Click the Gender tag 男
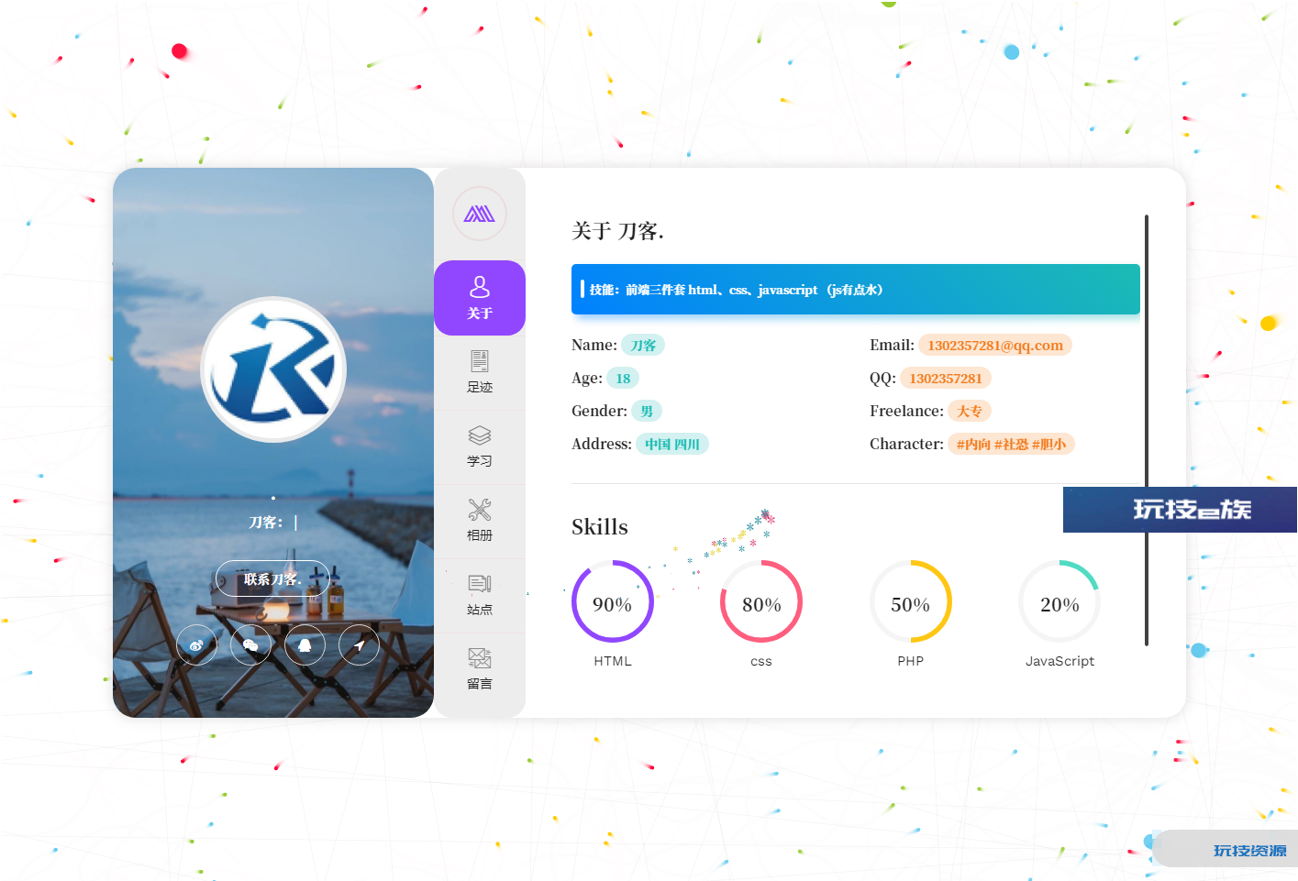 [647, 411]
